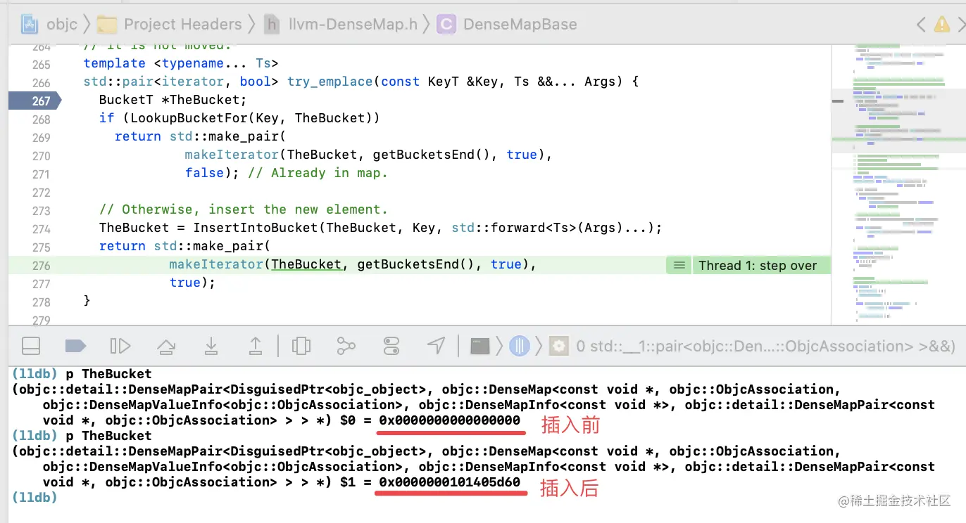Step out using the up-arrow debug icon
The image size is (966, 523).
[x=256, y=346]
